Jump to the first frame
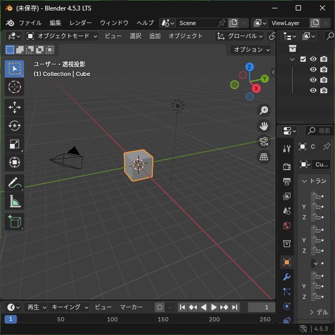This screenshot has height=335, width=335. pos(183,307)
